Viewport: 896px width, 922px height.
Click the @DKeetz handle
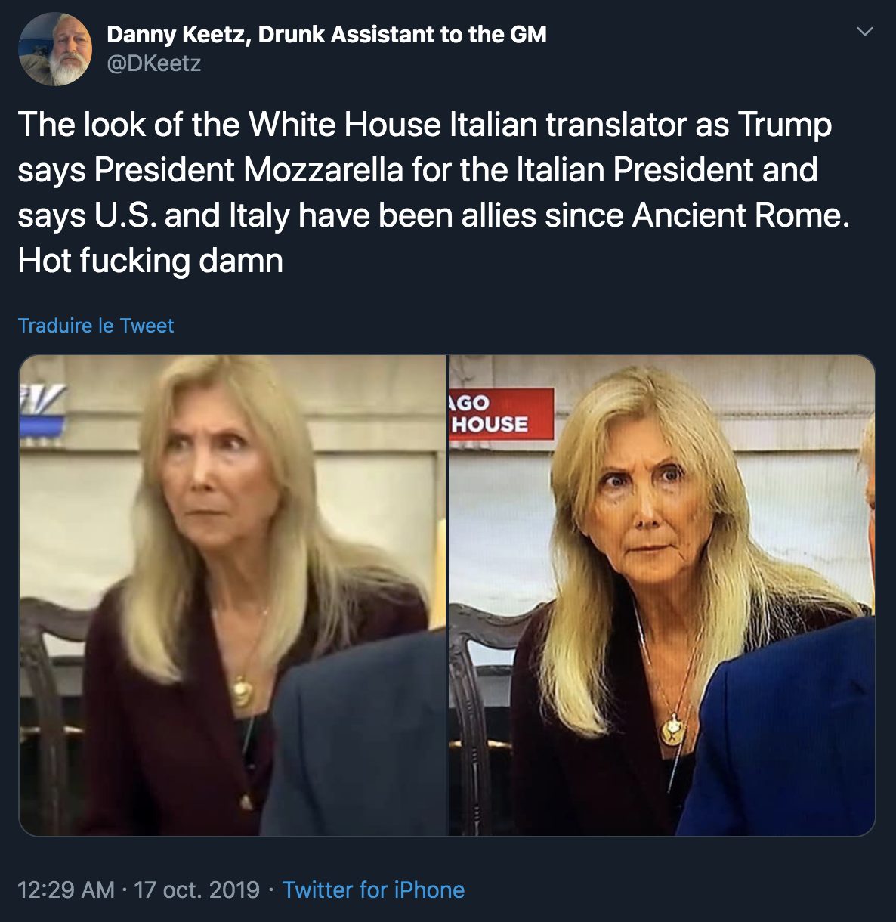click(x=154, y=63)
